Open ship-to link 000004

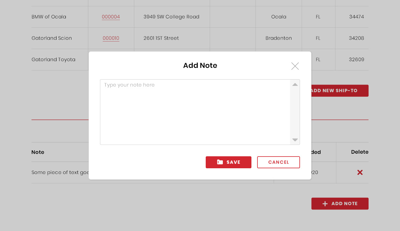click(111, 17)
